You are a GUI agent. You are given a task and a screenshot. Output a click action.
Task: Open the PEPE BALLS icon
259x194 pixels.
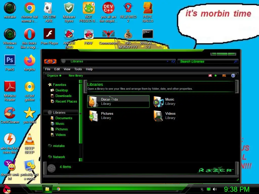148,12
